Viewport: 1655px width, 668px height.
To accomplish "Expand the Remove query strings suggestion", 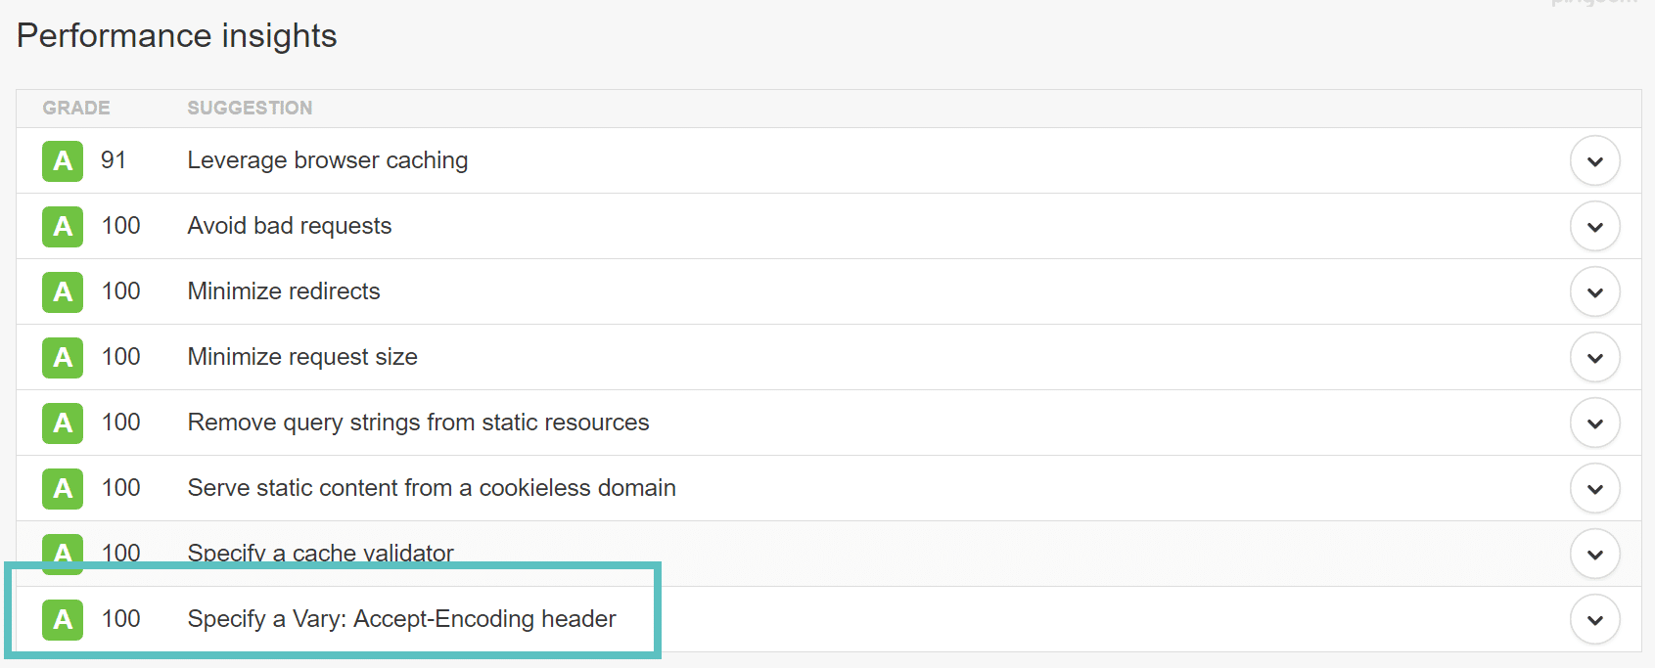I will 1594,423.
